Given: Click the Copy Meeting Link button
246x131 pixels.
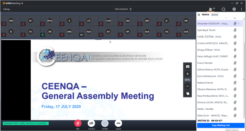Looking at the screenshot, I should point(221,125).
